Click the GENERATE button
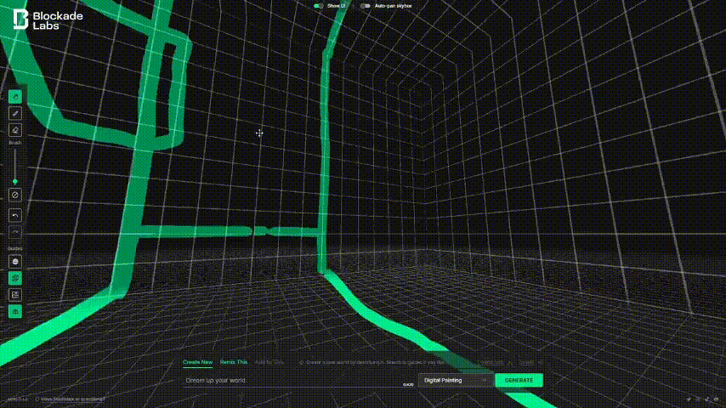Screen dimensions: 726x408 point(519,380)
